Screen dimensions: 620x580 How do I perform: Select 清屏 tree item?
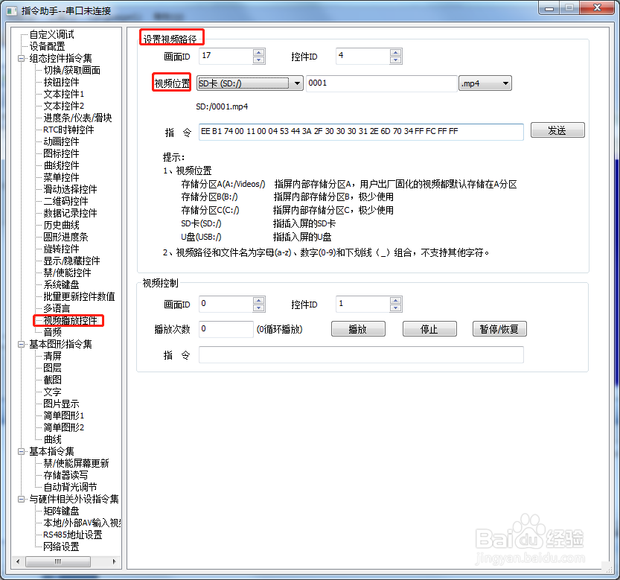[x=52, y=357]
